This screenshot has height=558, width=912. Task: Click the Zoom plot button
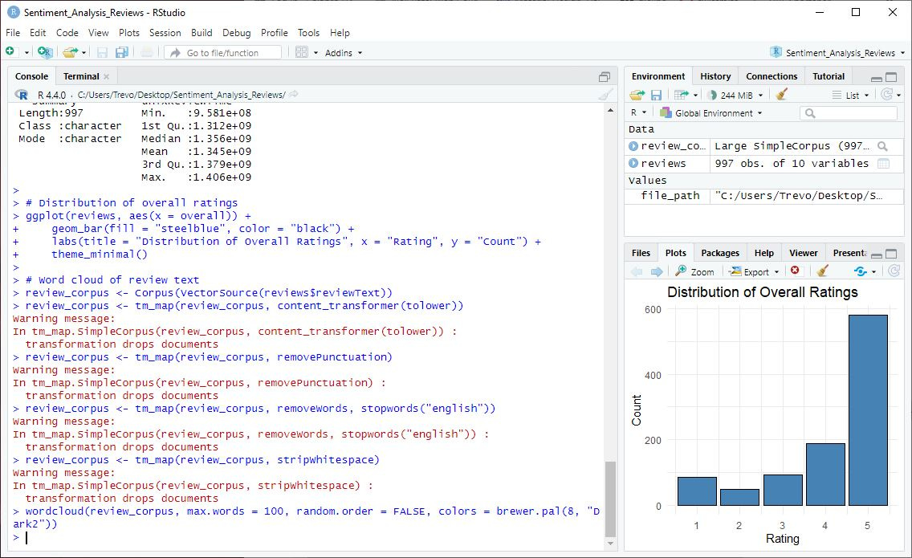[x=694, y=271]
